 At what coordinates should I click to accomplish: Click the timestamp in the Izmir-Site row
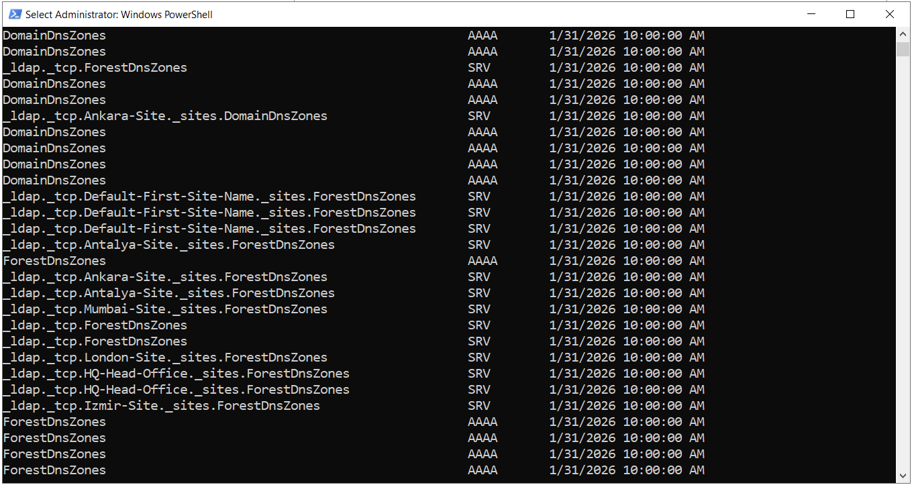pos(627,406)
